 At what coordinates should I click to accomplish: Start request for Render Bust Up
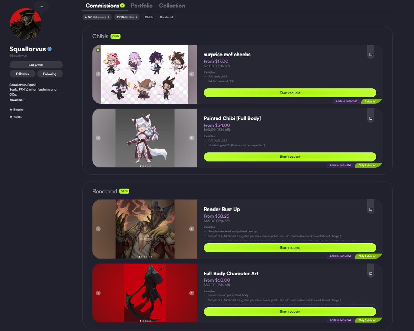[290, 247]
